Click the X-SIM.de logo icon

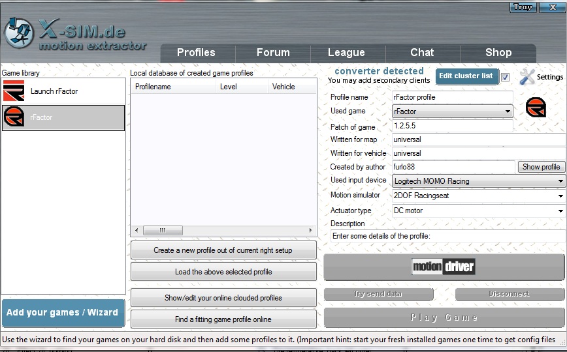[x=19, y=33]
